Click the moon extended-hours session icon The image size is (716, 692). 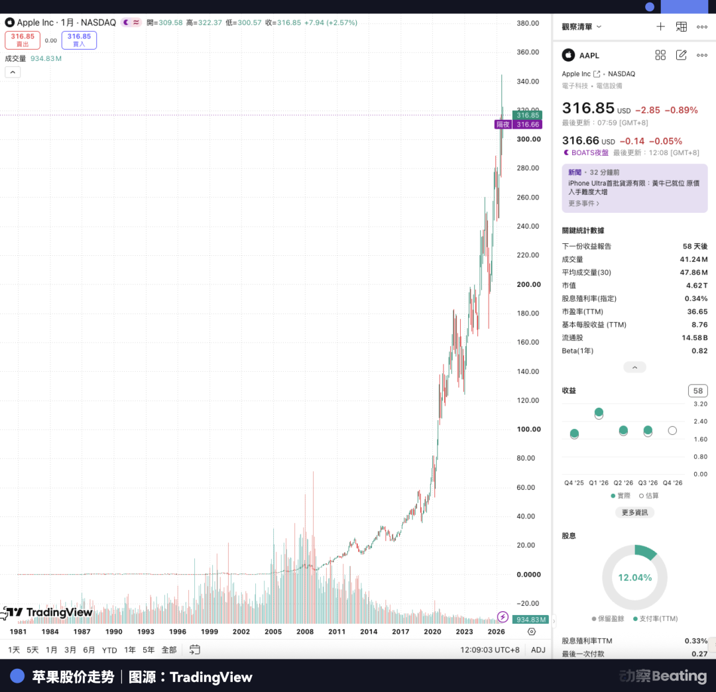[126, 23]
